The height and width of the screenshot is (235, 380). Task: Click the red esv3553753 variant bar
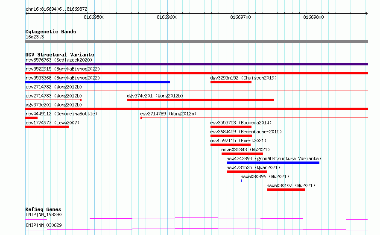point(231,127)
